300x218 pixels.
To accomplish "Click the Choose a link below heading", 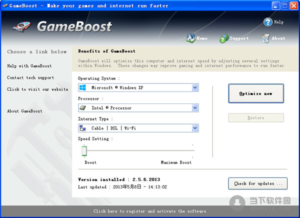I will (x=36, y=51).
